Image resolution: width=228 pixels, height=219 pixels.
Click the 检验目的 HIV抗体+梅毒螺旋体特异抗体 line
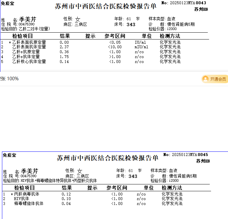(x=50, y=180)
